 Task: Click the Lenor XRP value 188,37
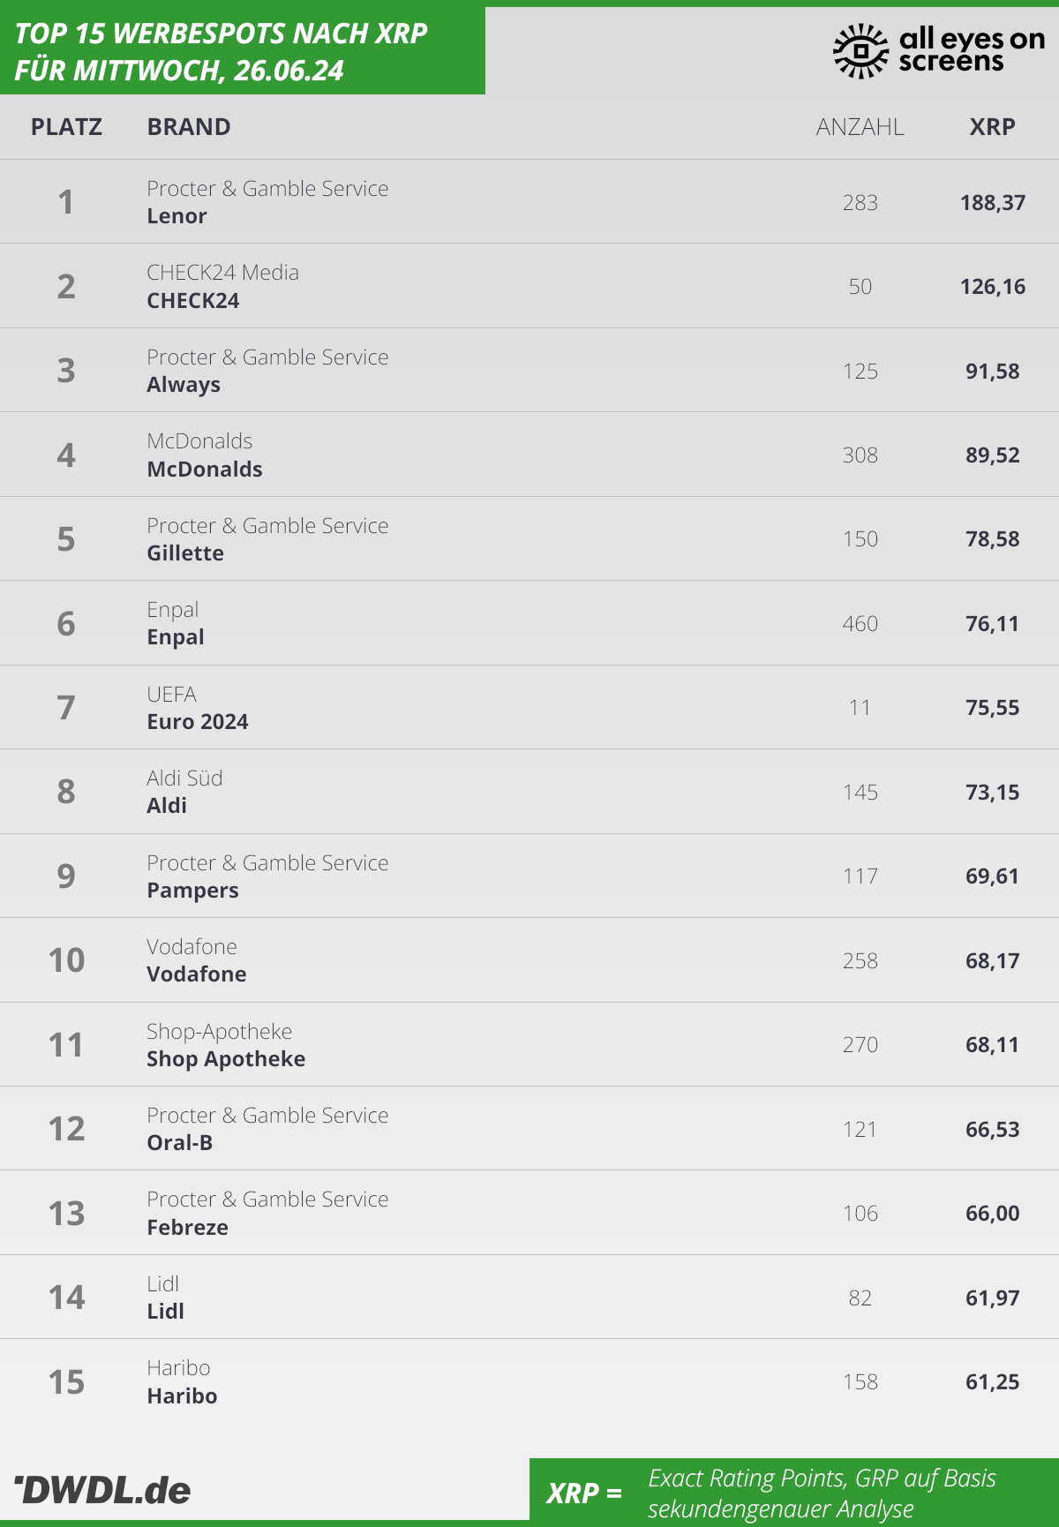[992, 203]
